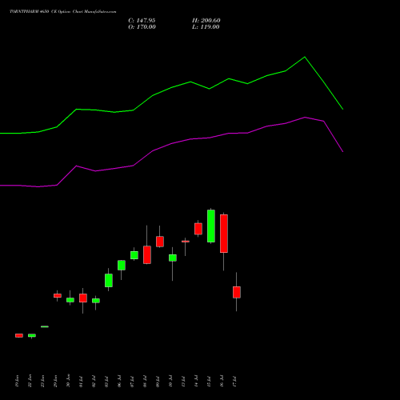Viewport: 400px width, 400px height.
Task: Click the 22 Jun date label
Action: click(30, 382)
